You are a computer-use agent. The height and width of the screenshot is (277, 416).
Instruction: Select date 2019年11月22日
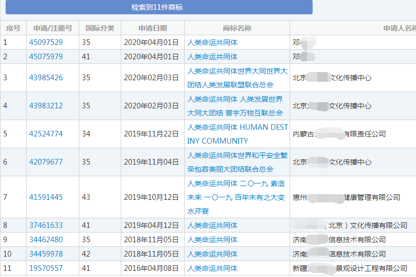point(151,134)
